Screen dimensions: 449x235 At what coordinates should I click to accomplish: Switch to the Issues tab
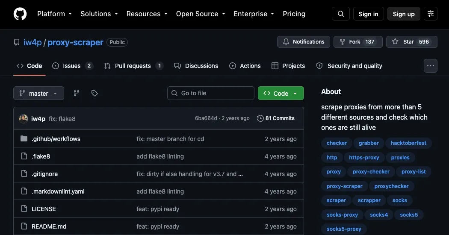[73, 66]
